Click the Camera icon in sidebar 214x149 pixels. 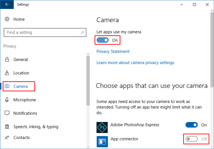point(7,87)
